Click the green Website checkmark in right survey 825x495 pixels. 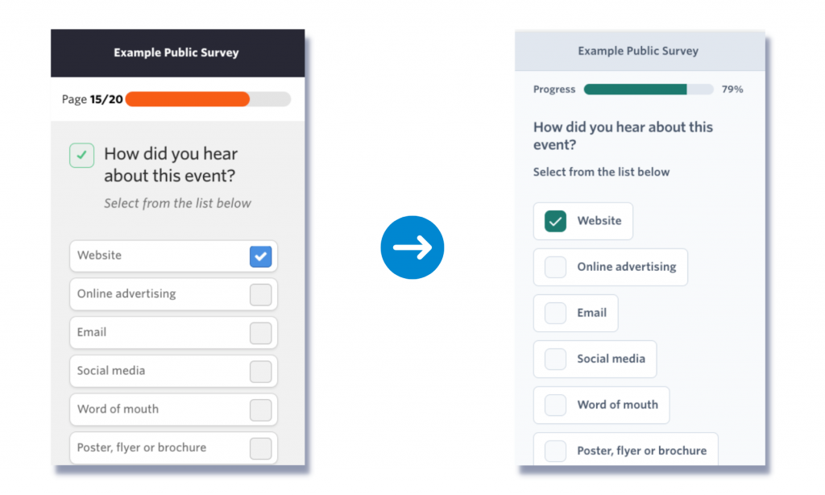tap(554, 221)
